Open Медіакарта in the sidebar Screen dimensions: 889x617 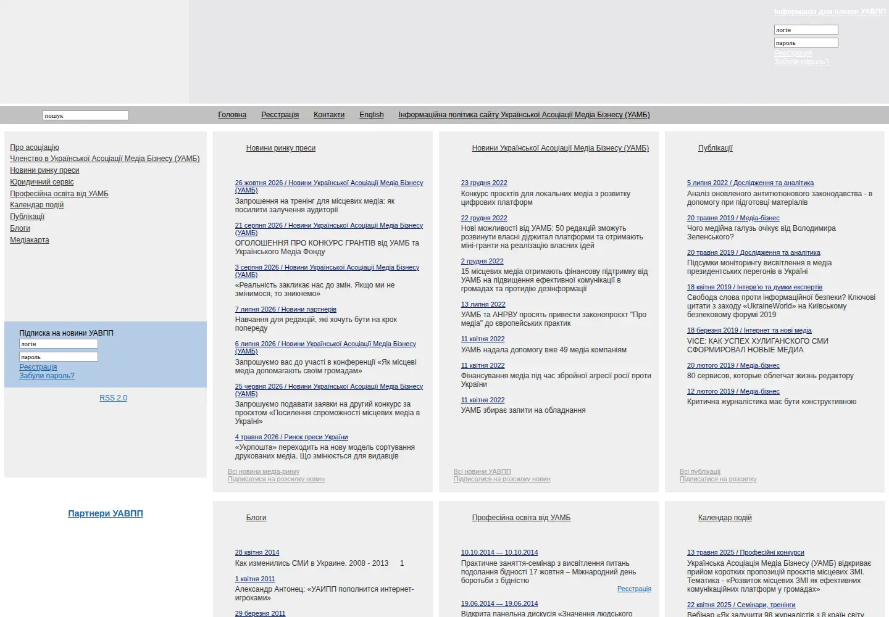pyautogui.click(x=30, y=240)
